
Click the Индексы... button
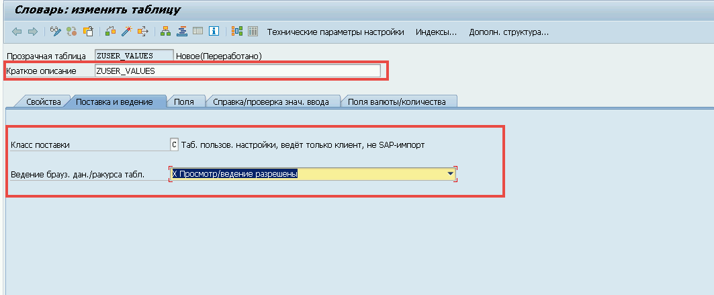[x=436, y=32]
